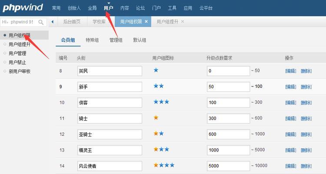The height and width of the screenshot is (174, 326).
Task: Click the 删除 link for 贫民
Action: point(306,71)
